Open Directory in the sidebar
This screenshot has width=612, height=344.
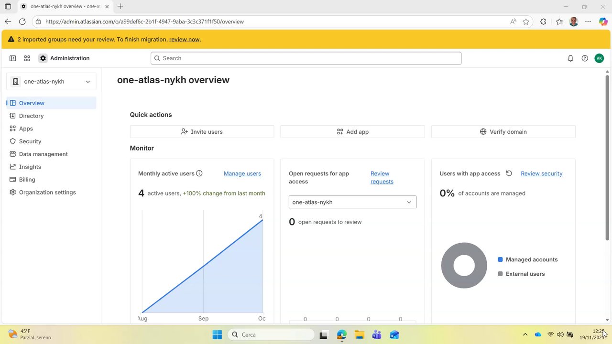(51, 116)
